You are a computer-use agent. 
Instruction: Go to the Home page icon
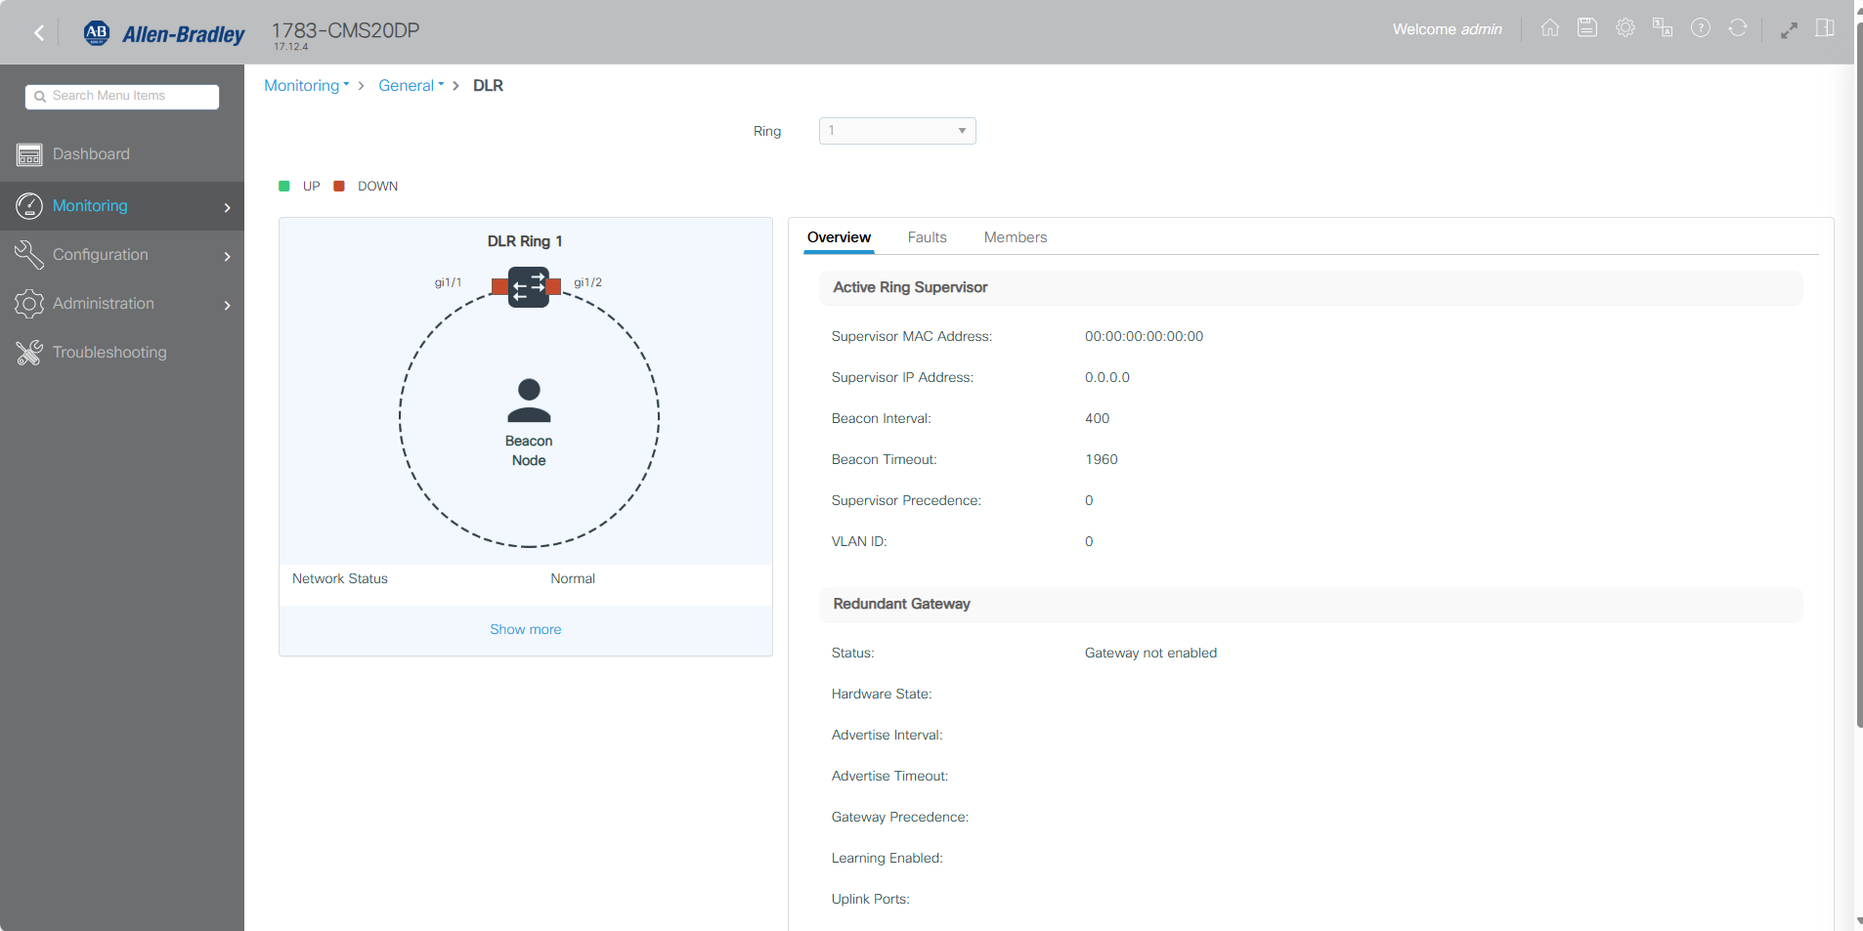[x=1550, y=28]
